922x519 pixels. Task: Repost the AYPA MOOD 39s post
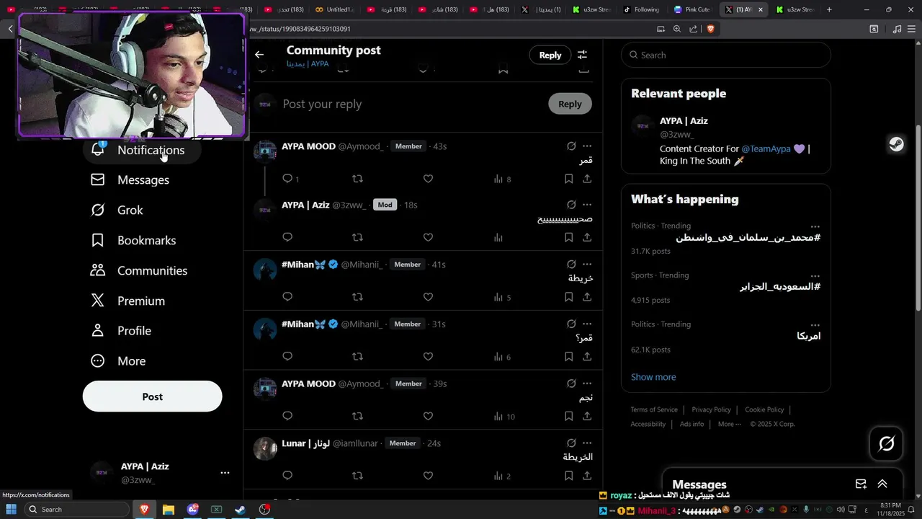[357, 416]
